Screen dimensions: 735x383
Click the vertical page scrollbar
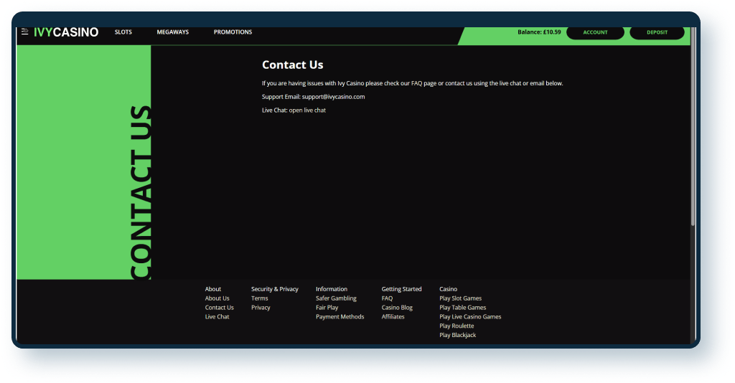(x=693, y=129)
